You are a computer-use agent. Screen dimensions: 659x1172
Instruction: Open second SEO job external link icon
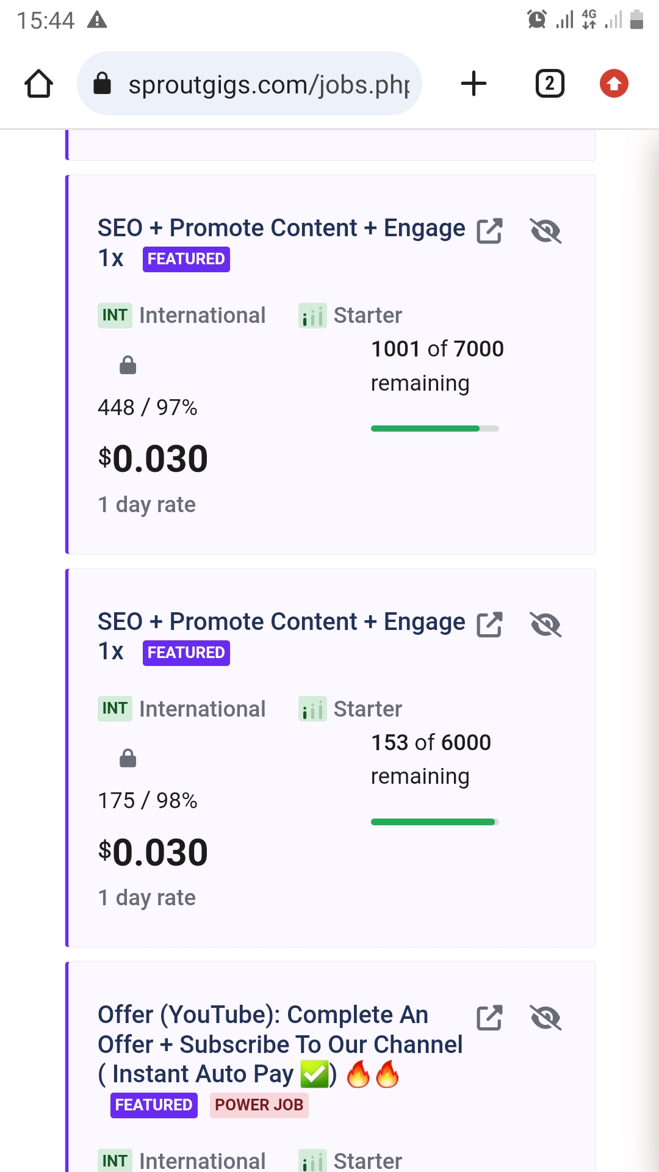(x=489, y=624)
